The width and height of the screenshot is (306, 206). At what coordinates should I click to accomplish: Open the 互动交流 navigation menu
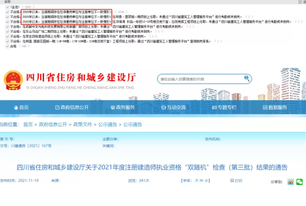tap(173, 108)
